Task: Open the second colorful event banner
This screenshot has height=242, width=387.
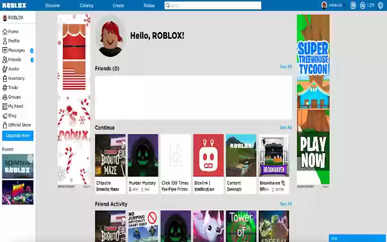Action: point(18,192)
